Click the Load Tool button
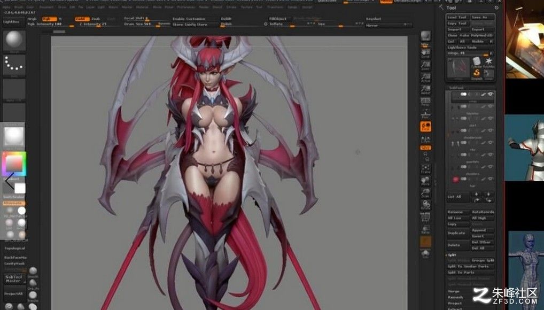The image size is (544, 310). 458,17
